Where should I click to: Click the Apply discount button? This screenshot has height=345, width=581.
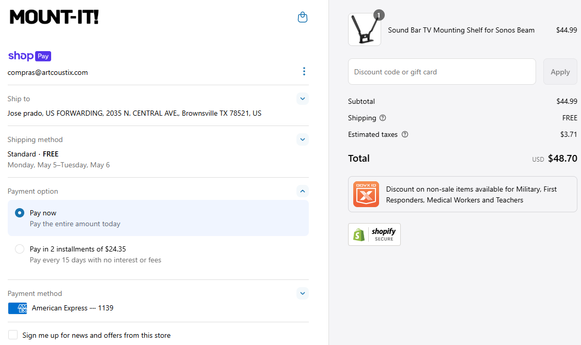(560, 72)
